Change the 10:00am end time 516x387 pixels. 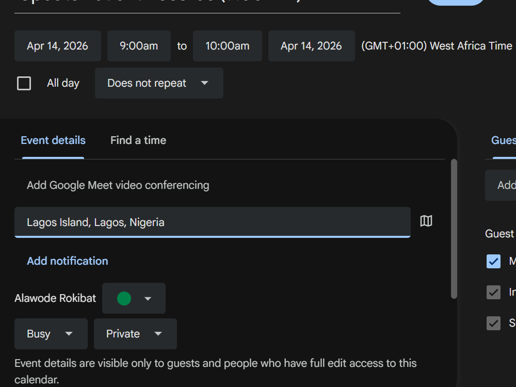point(228,46)
